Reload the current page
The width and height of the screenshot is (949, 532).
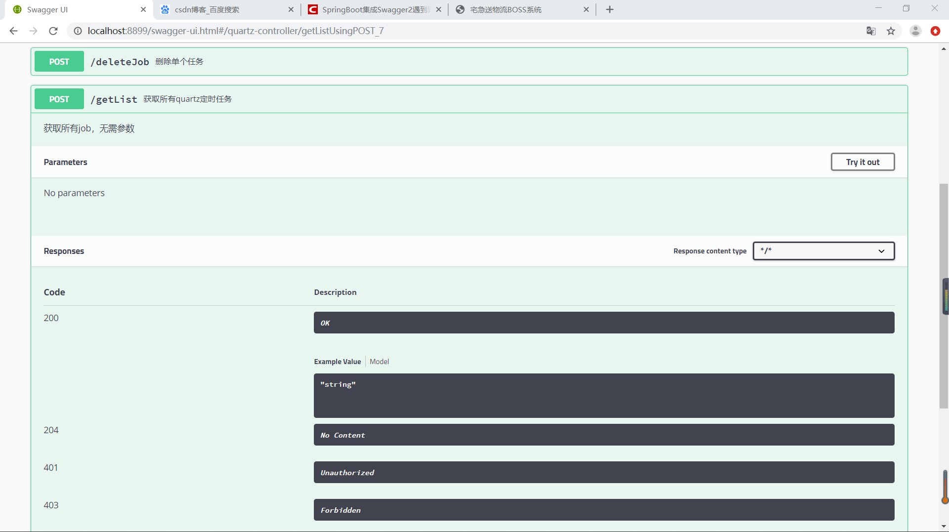(53, 31)
